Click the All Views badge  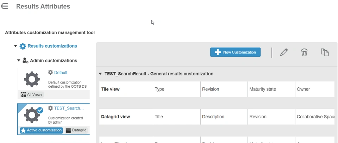tap(32, 94)
